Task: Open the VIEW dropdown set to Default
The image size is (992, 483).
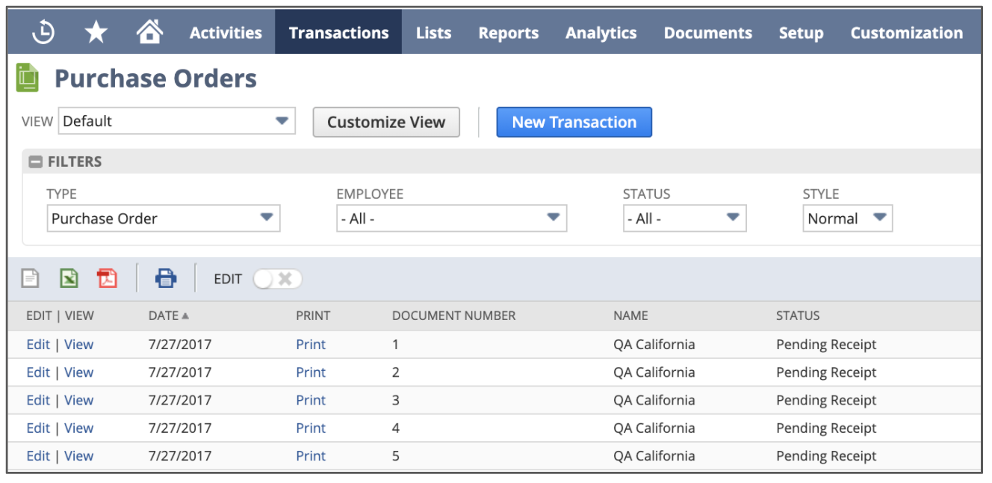Action: click(177, 121)
